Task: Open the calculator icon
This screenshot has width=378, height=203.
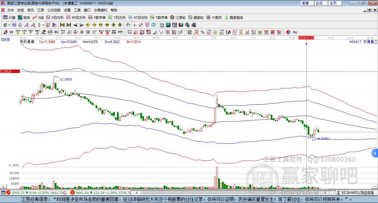Action: click(x=168, y=25)
